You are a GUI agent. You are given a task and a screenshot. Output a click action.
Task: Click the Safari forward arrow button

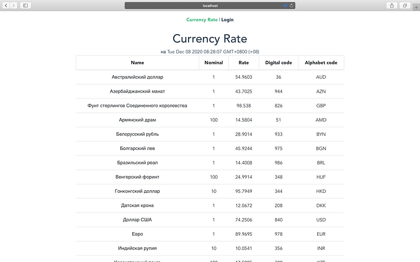(x=14, y=5)
